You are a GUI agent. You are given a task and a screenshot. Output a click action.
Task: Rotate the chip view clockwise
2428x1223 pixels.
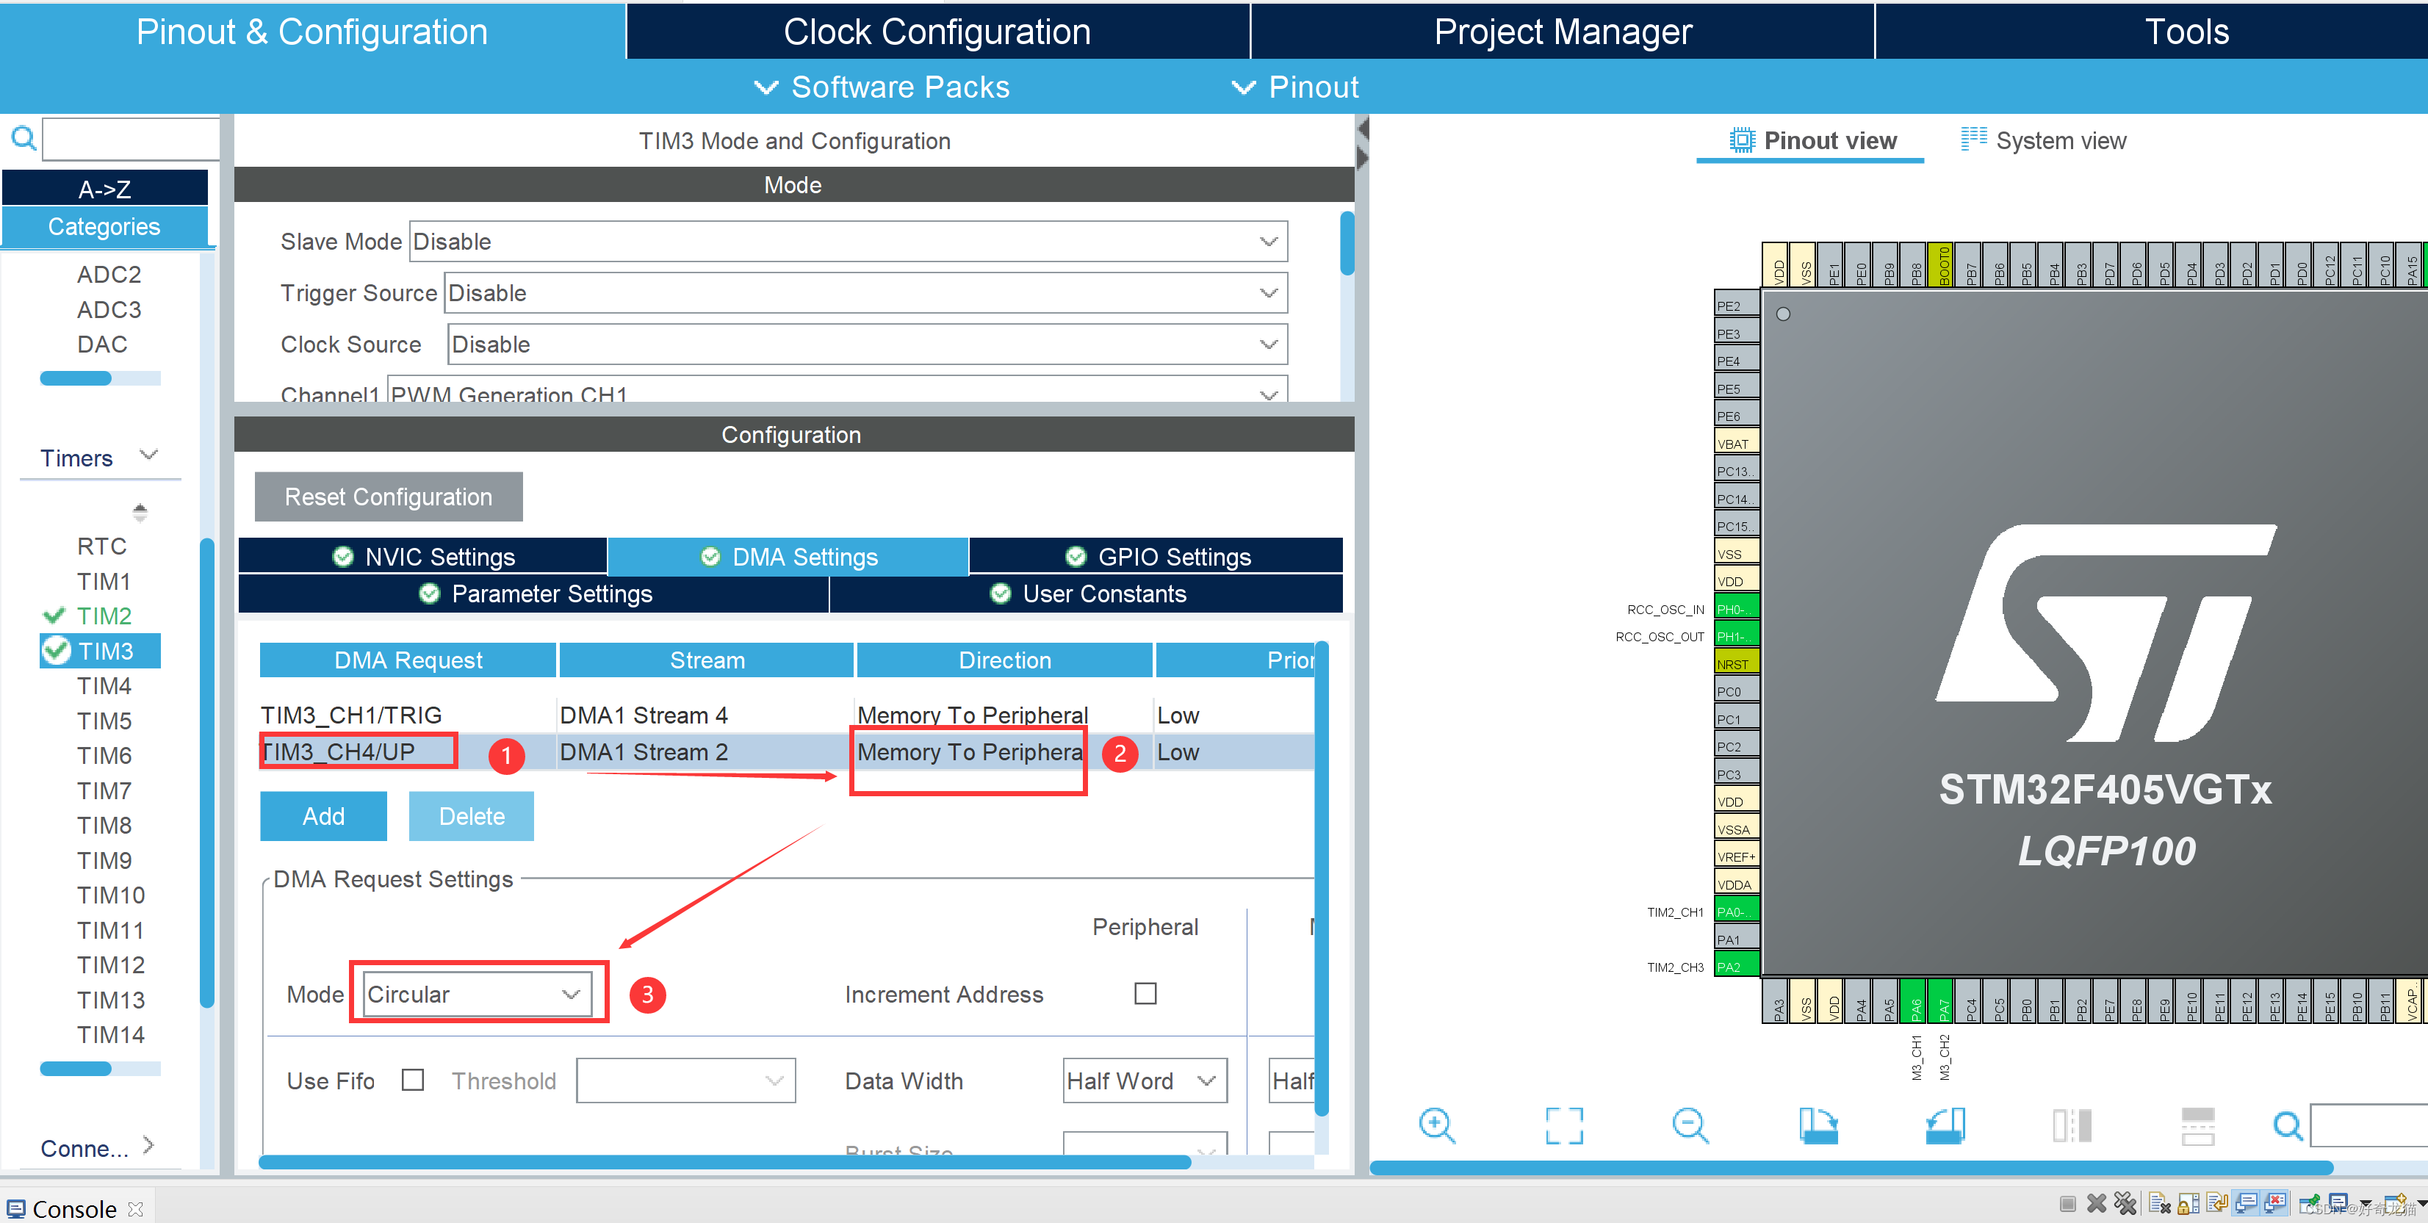coord(1818,1125)
